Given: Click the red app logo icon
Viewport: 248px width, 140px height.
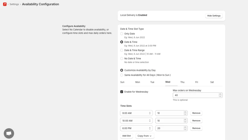Looking at the screenshot, I should [5, 4].
